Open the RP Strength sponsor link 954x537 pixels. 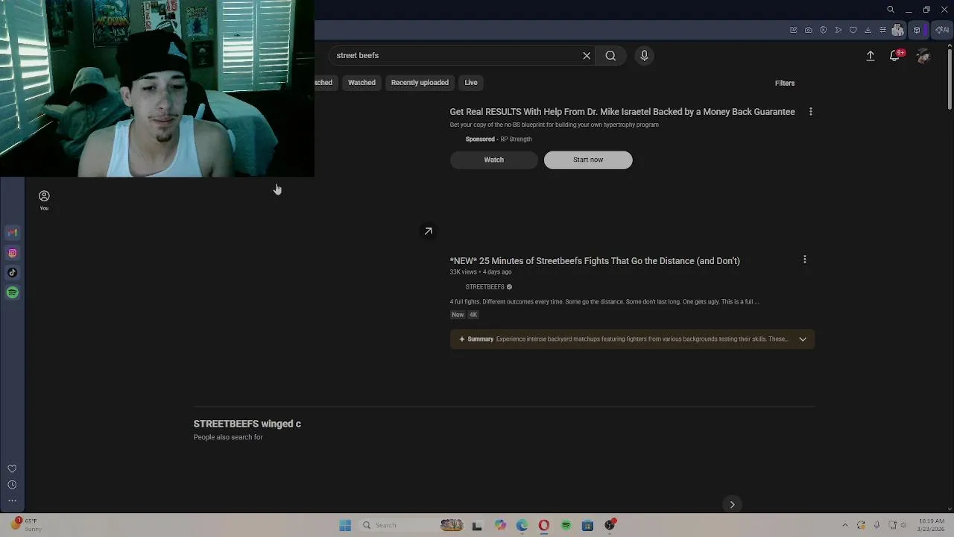[516, 139]
